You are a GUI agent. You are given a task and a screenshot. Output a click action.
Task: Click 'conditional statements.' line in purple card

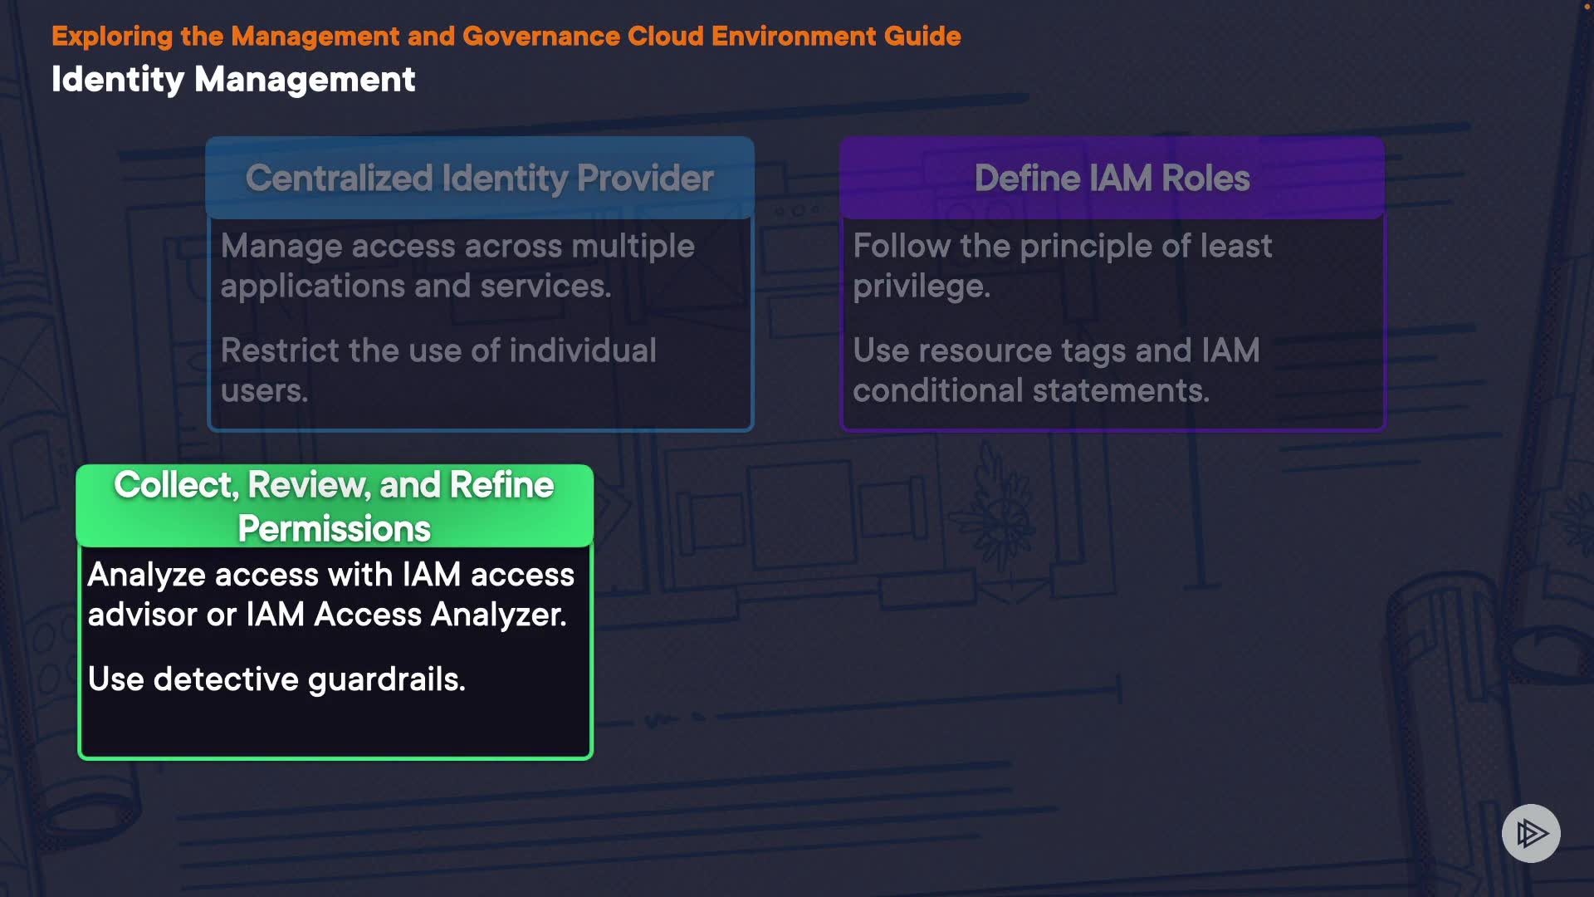point(1031,390)
